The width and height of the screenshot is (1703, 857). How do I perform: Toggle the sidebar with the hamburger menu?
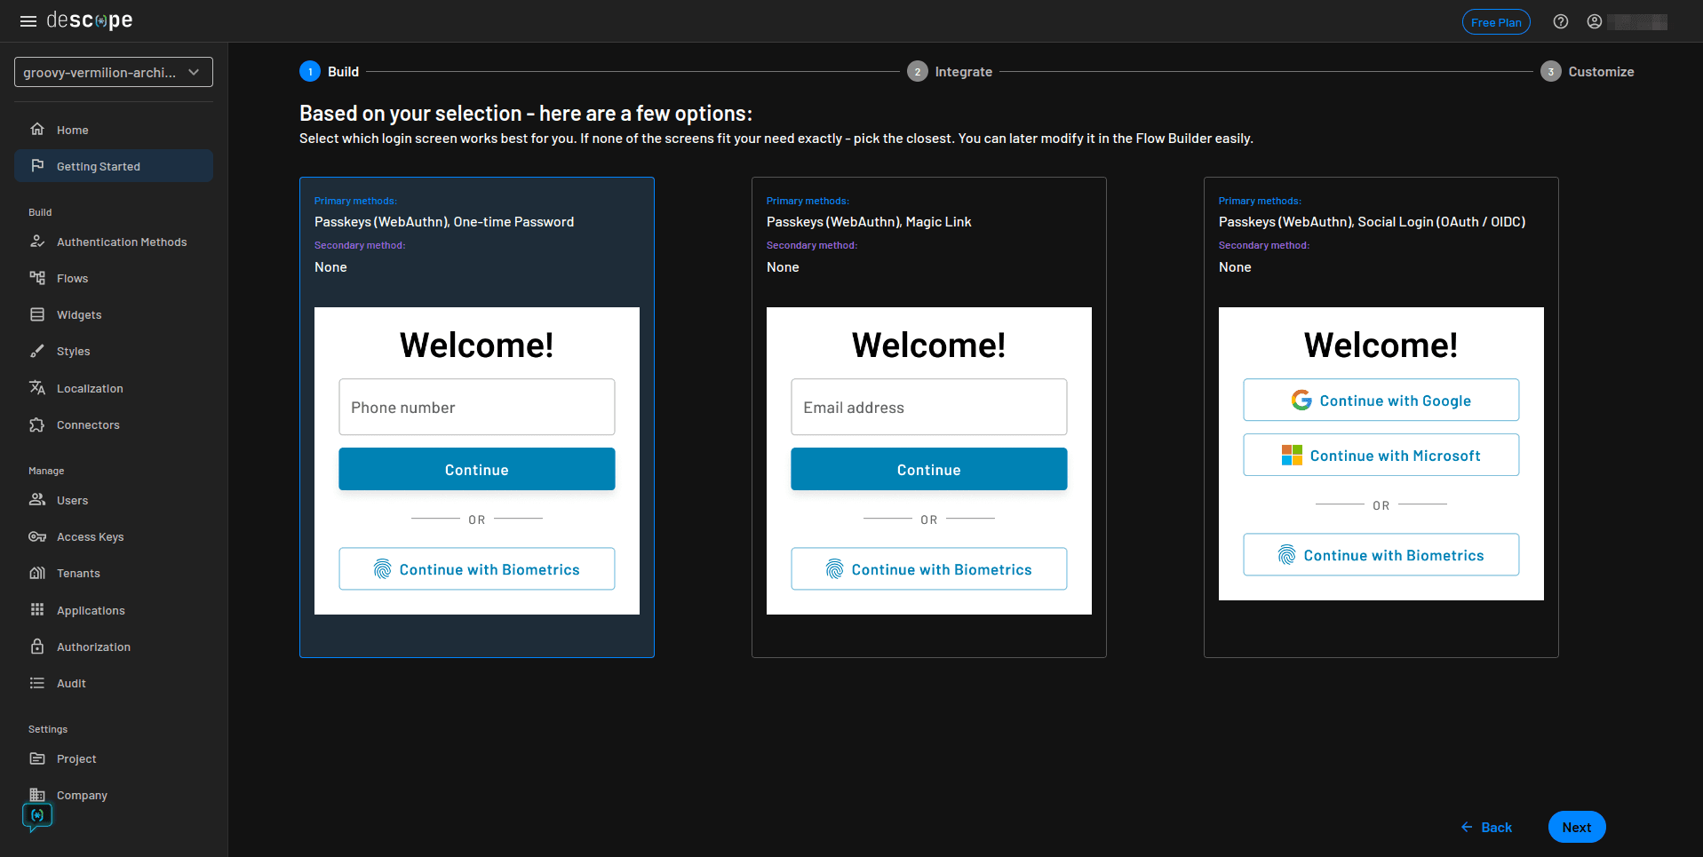[x=28, y=20]
